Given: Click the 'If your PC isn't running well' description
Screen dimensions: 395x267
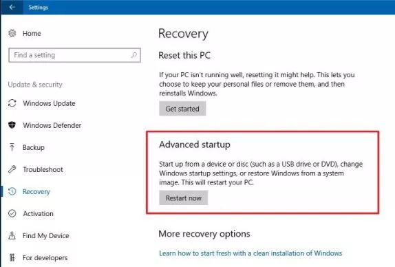Looking at the screenshot, I should point(257,84).
